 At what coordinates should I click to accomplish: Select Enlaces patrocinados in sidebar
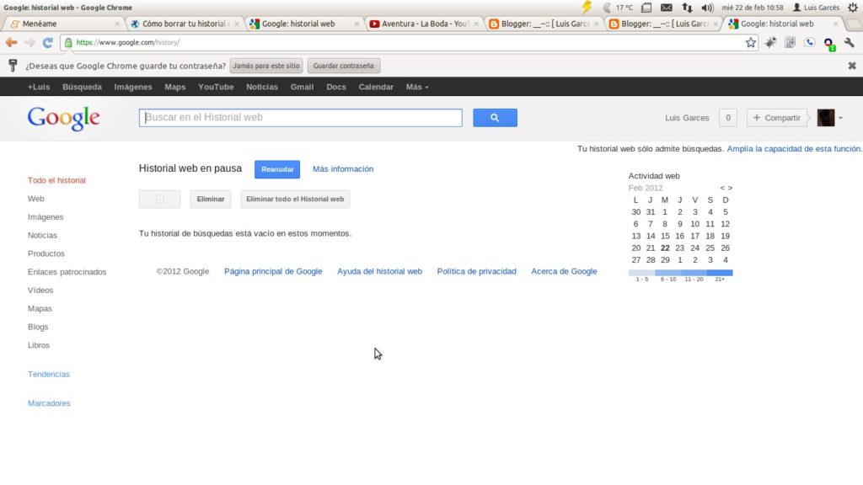click(67, 272)
